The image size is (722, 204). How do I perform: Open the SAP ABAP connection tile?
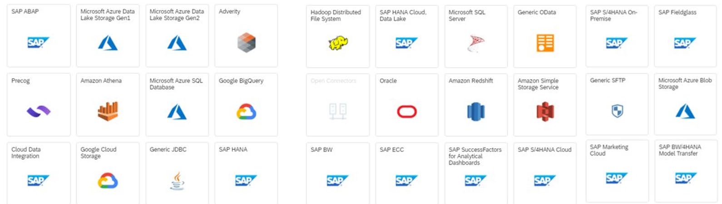tap(39, 36)
